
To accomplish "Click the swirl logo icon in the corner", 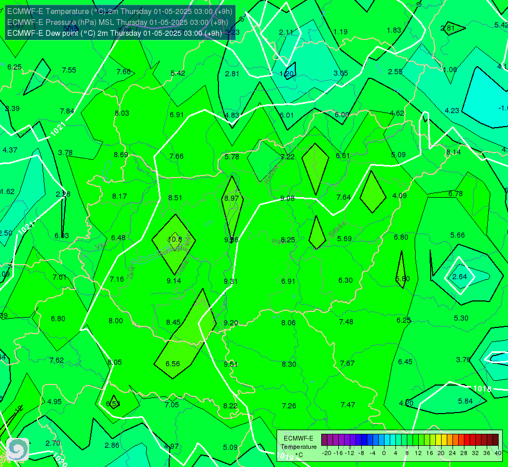I will (18, 449).
